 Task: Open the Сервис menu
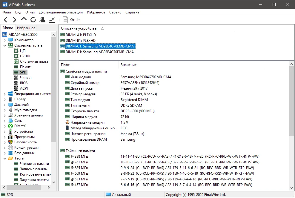click(115, 12)
